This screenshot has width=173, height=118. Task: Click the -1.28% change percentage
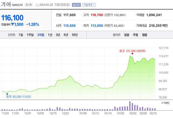click(x=33, y=25)
